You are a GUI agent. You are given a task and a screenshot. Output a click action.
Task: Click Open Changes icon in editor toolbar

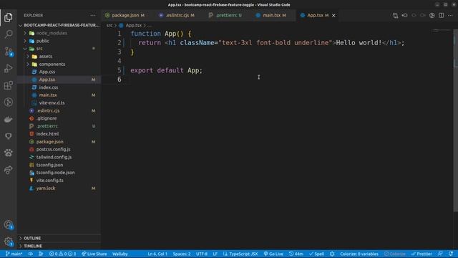point(395,16)
